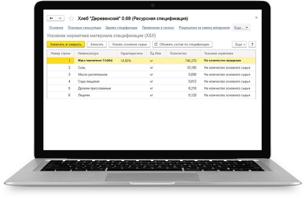Viewport: 304px width, 198px height.
Task: Go forward with the right arrow button
Action: pyautogui.click(x=60, y=18)
